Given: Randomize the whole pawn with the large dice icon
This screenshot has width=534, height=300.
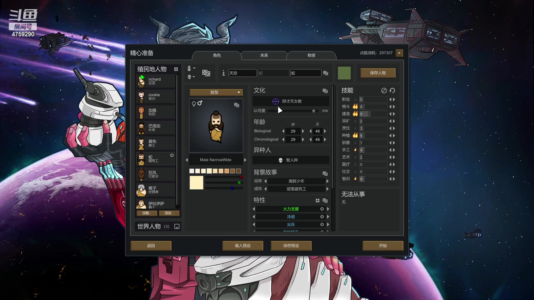Looking at the screenshot, I should pyautogui.click(x=206, y=73).
